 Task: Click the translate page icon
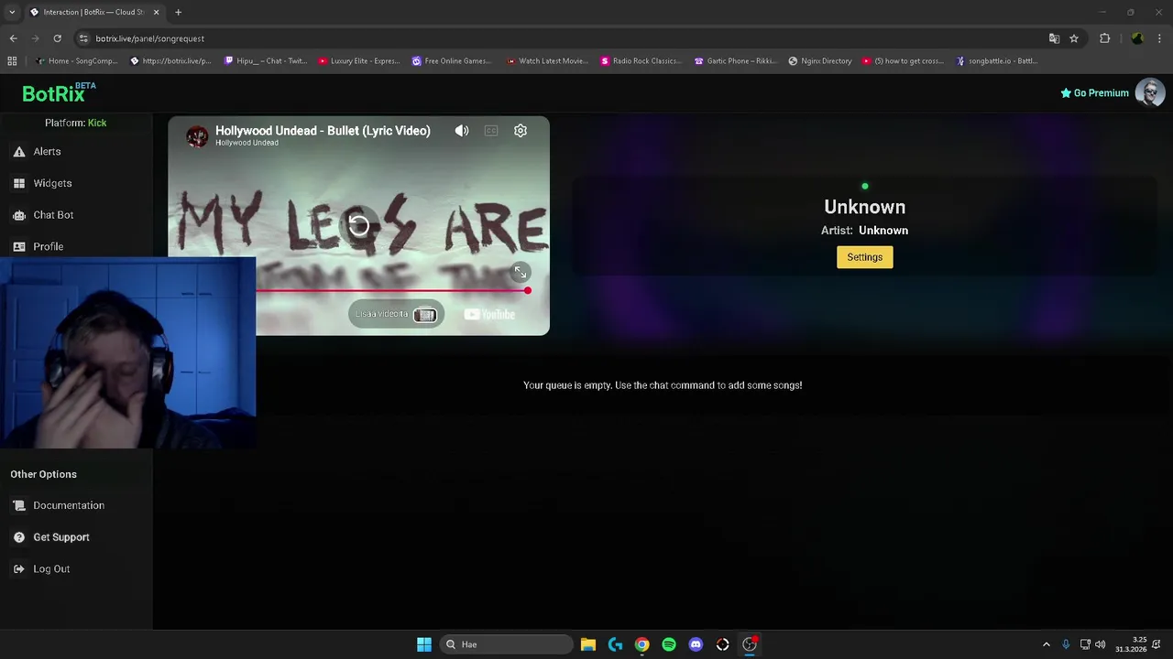tap(1054, 38)
